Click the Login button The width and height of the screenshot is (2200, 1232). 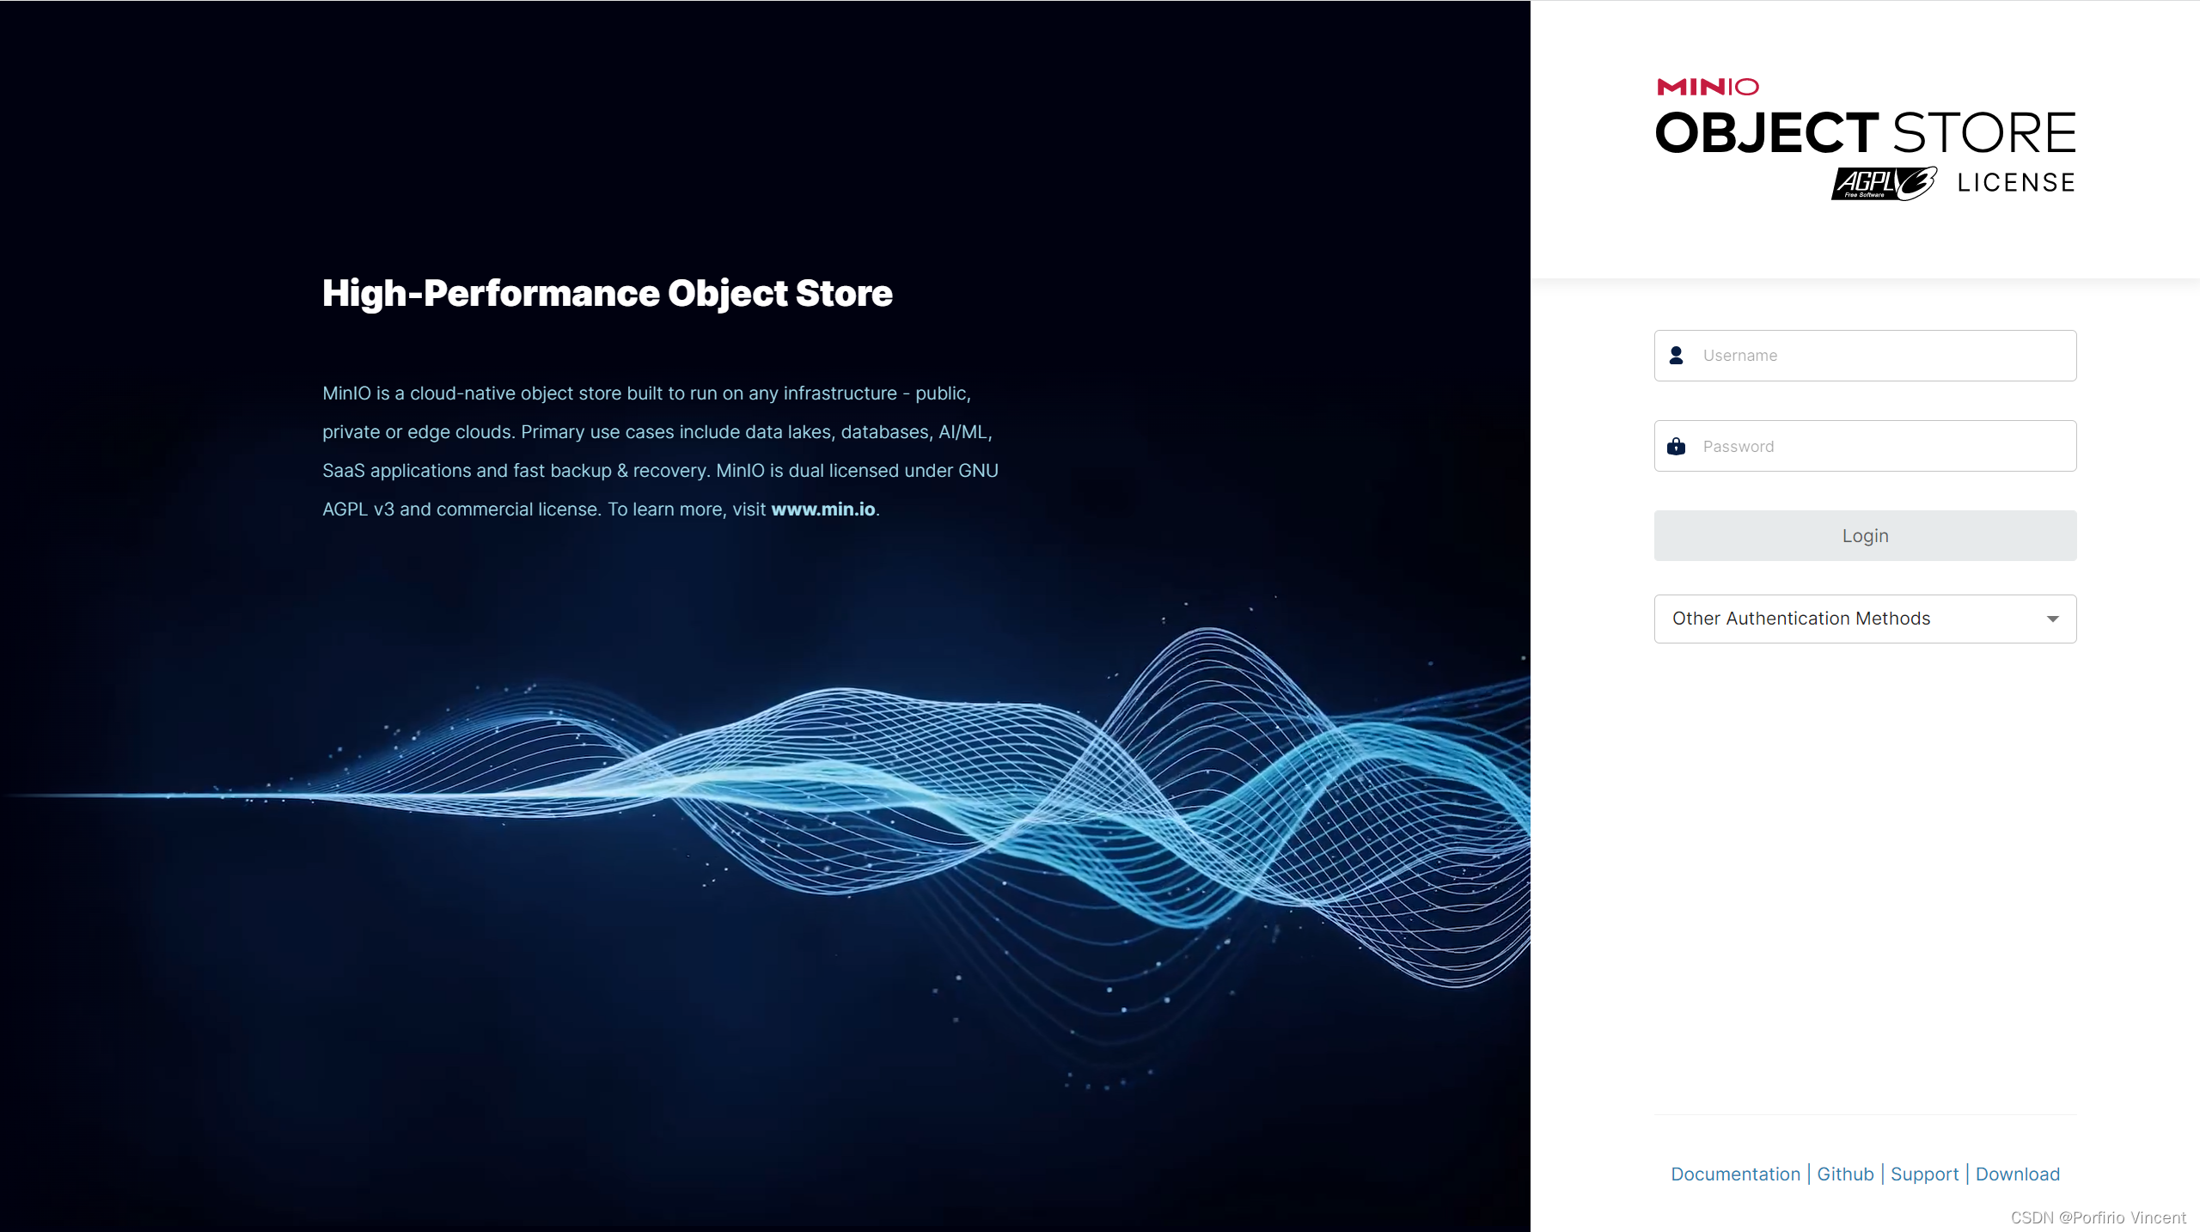point(1865,536)
